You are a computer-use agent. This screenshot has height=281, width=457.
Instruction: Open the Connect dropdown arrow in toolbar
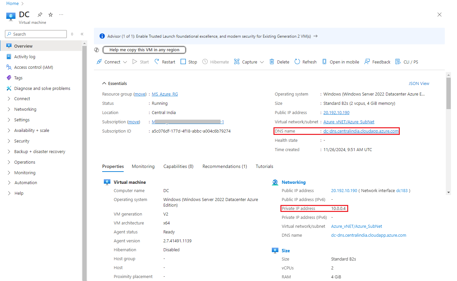pos(125,62)
